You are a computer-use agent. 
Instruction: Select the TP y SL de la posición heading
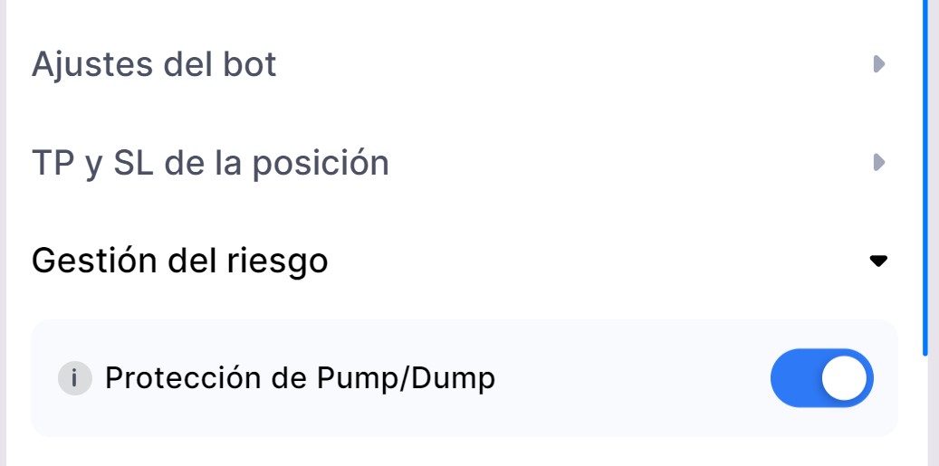(x=210, y=162)
